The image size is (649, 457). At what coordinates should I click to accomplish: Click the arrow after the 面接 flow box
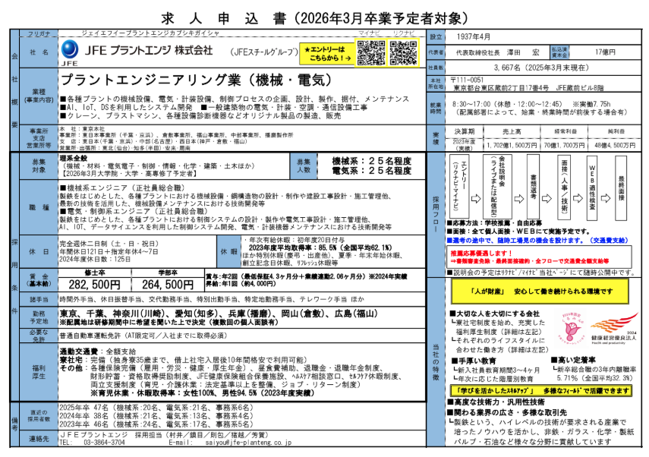tap(578, 199)
